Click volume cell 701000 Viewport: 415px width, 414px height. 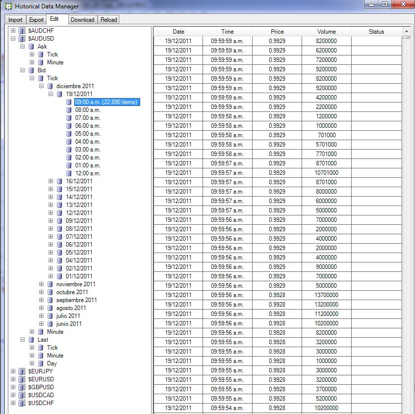pos(326,135)
